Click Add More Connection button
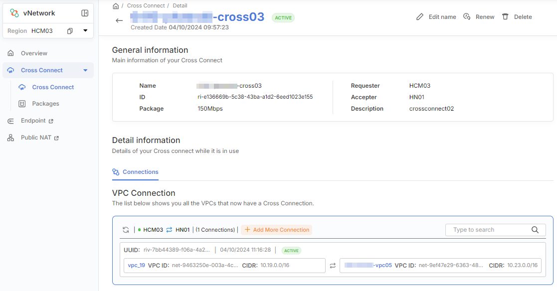This screenshot has width=557, height=291. [x=277, y=230]
